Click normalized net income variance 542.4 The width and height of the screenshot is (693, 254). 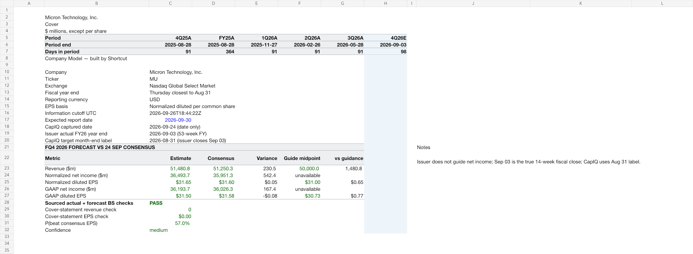click(270, 175)
